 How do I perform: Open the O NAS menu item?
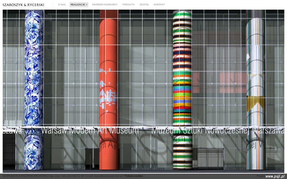pos(62,5)
